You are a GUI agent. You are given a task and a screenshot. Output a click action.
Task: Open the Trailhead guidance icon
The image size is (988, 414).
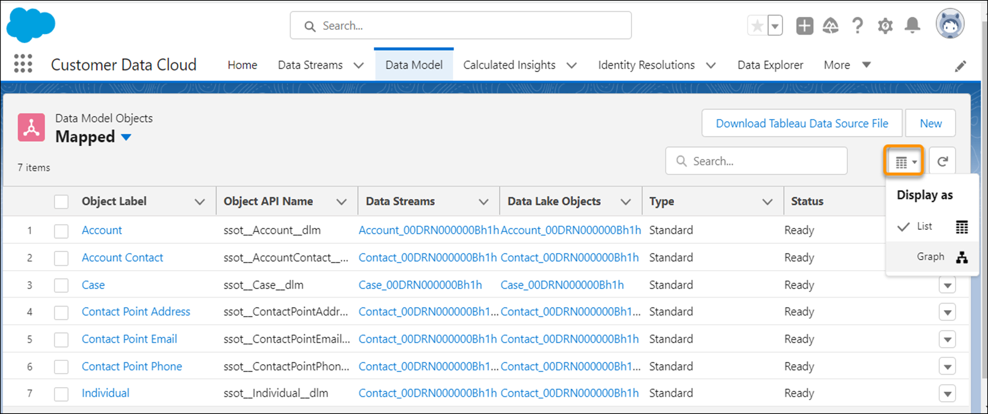830,26
